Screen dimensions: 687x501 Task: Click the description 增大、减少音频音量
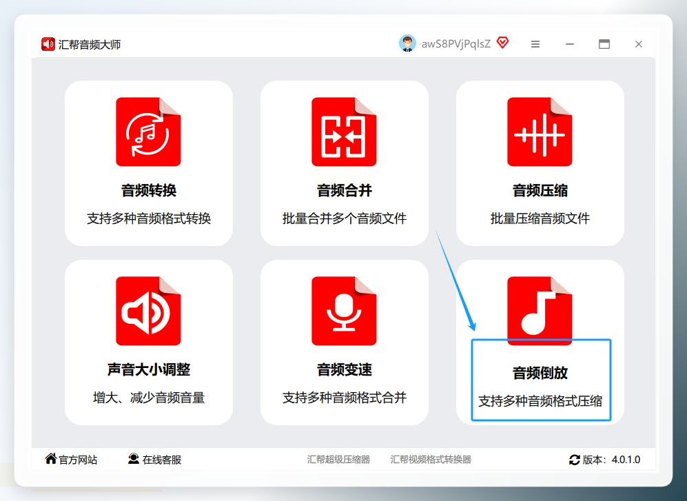149,398
